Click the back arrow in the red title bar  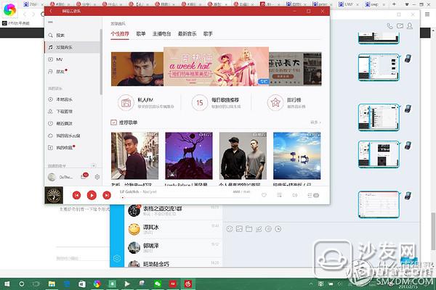51,11
